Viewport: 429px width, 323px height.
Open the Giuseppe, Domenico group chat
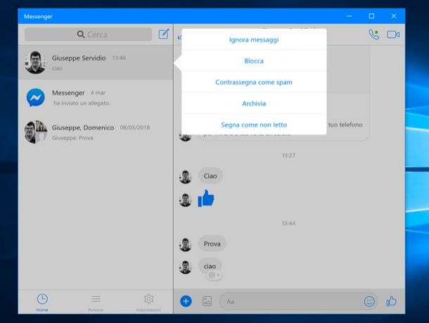click(96, 132)
